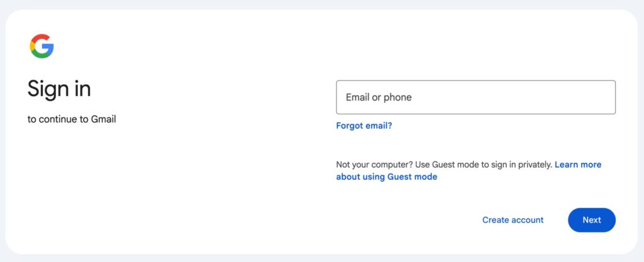Place cursor in the Email or phone box
The height and width of the screenshot is (262, 644).
[x=475, y=97]
